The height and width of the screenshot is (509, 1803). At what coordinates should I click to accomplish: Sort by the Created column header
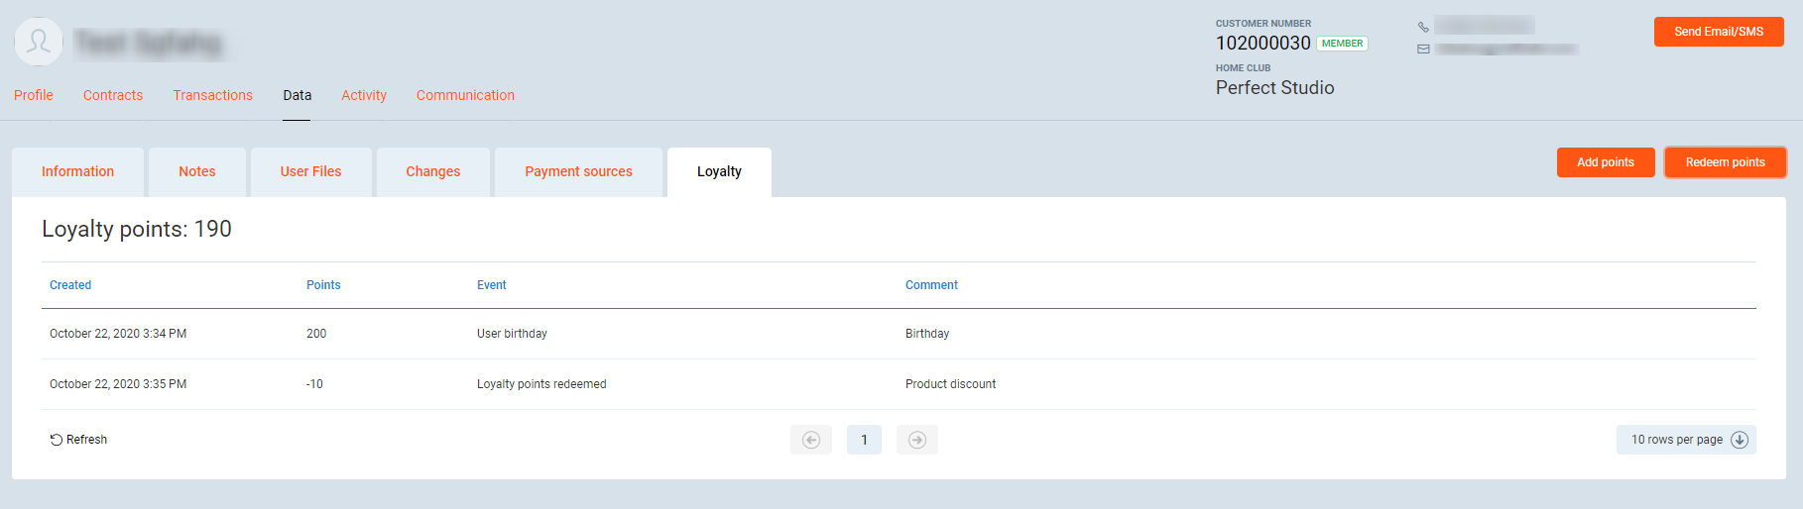tap(70, 285)
